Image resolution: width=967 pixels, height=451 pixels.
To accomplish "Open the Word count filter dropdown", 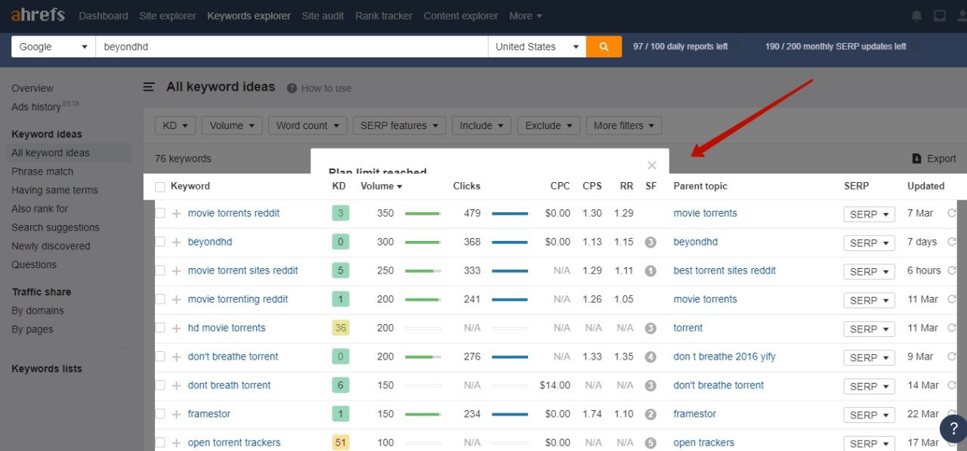I will (x=307, y=125).
